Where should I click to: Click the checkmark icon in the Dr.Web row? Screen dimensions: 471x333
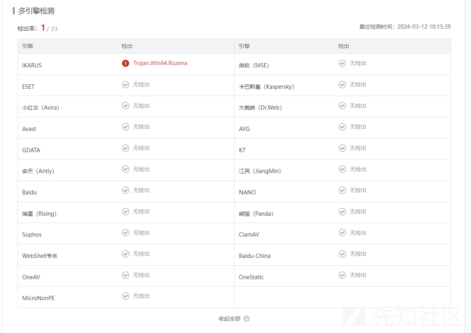pyautogui.click(x=342, y=105)
